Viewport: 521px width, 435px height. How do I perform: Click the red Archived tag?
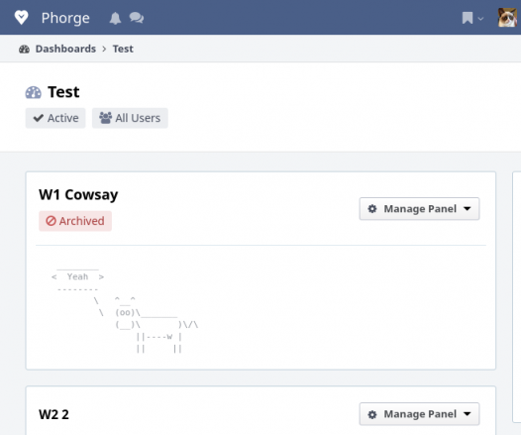tap(75, 221)
